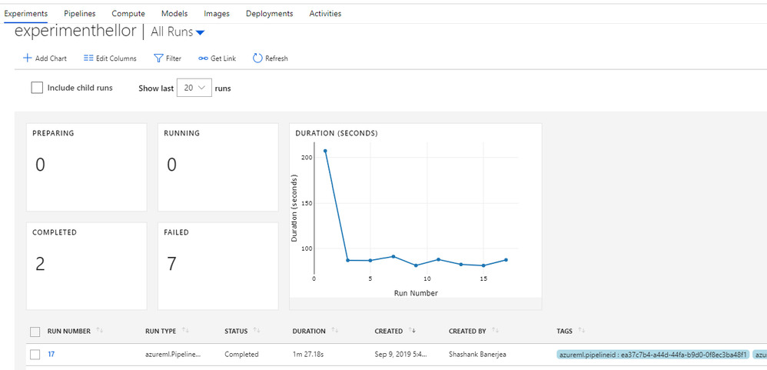Click the highest data point above 200 seconds
The width and height of the screenshot is (767, 370).
click(x=325, y=151)
